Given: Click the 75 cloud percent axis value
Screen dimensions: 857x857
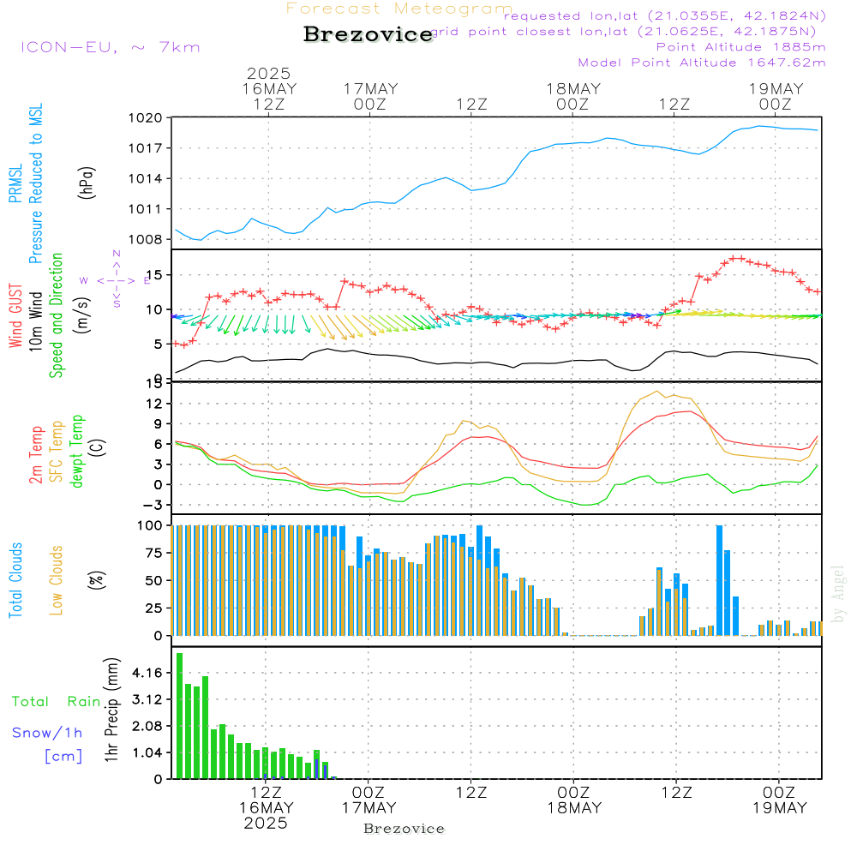Looking at the screenshot, I should point(154,553).
